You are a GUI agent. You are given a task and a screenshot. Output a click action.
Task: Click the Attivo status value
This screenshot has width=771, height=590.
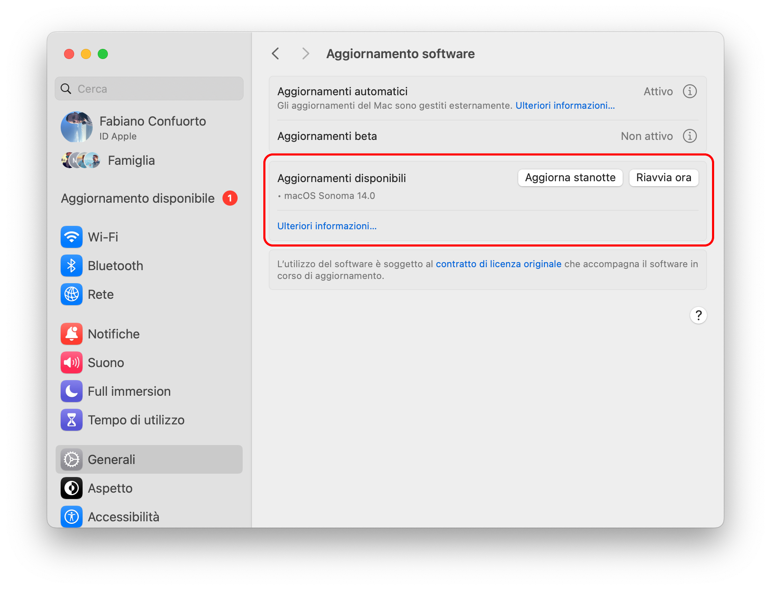[x=658, y=91]
